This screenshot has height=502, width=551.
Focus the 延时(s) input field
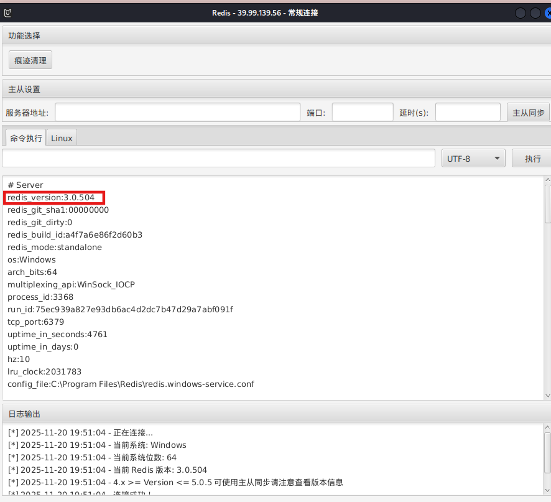point(468,113)
